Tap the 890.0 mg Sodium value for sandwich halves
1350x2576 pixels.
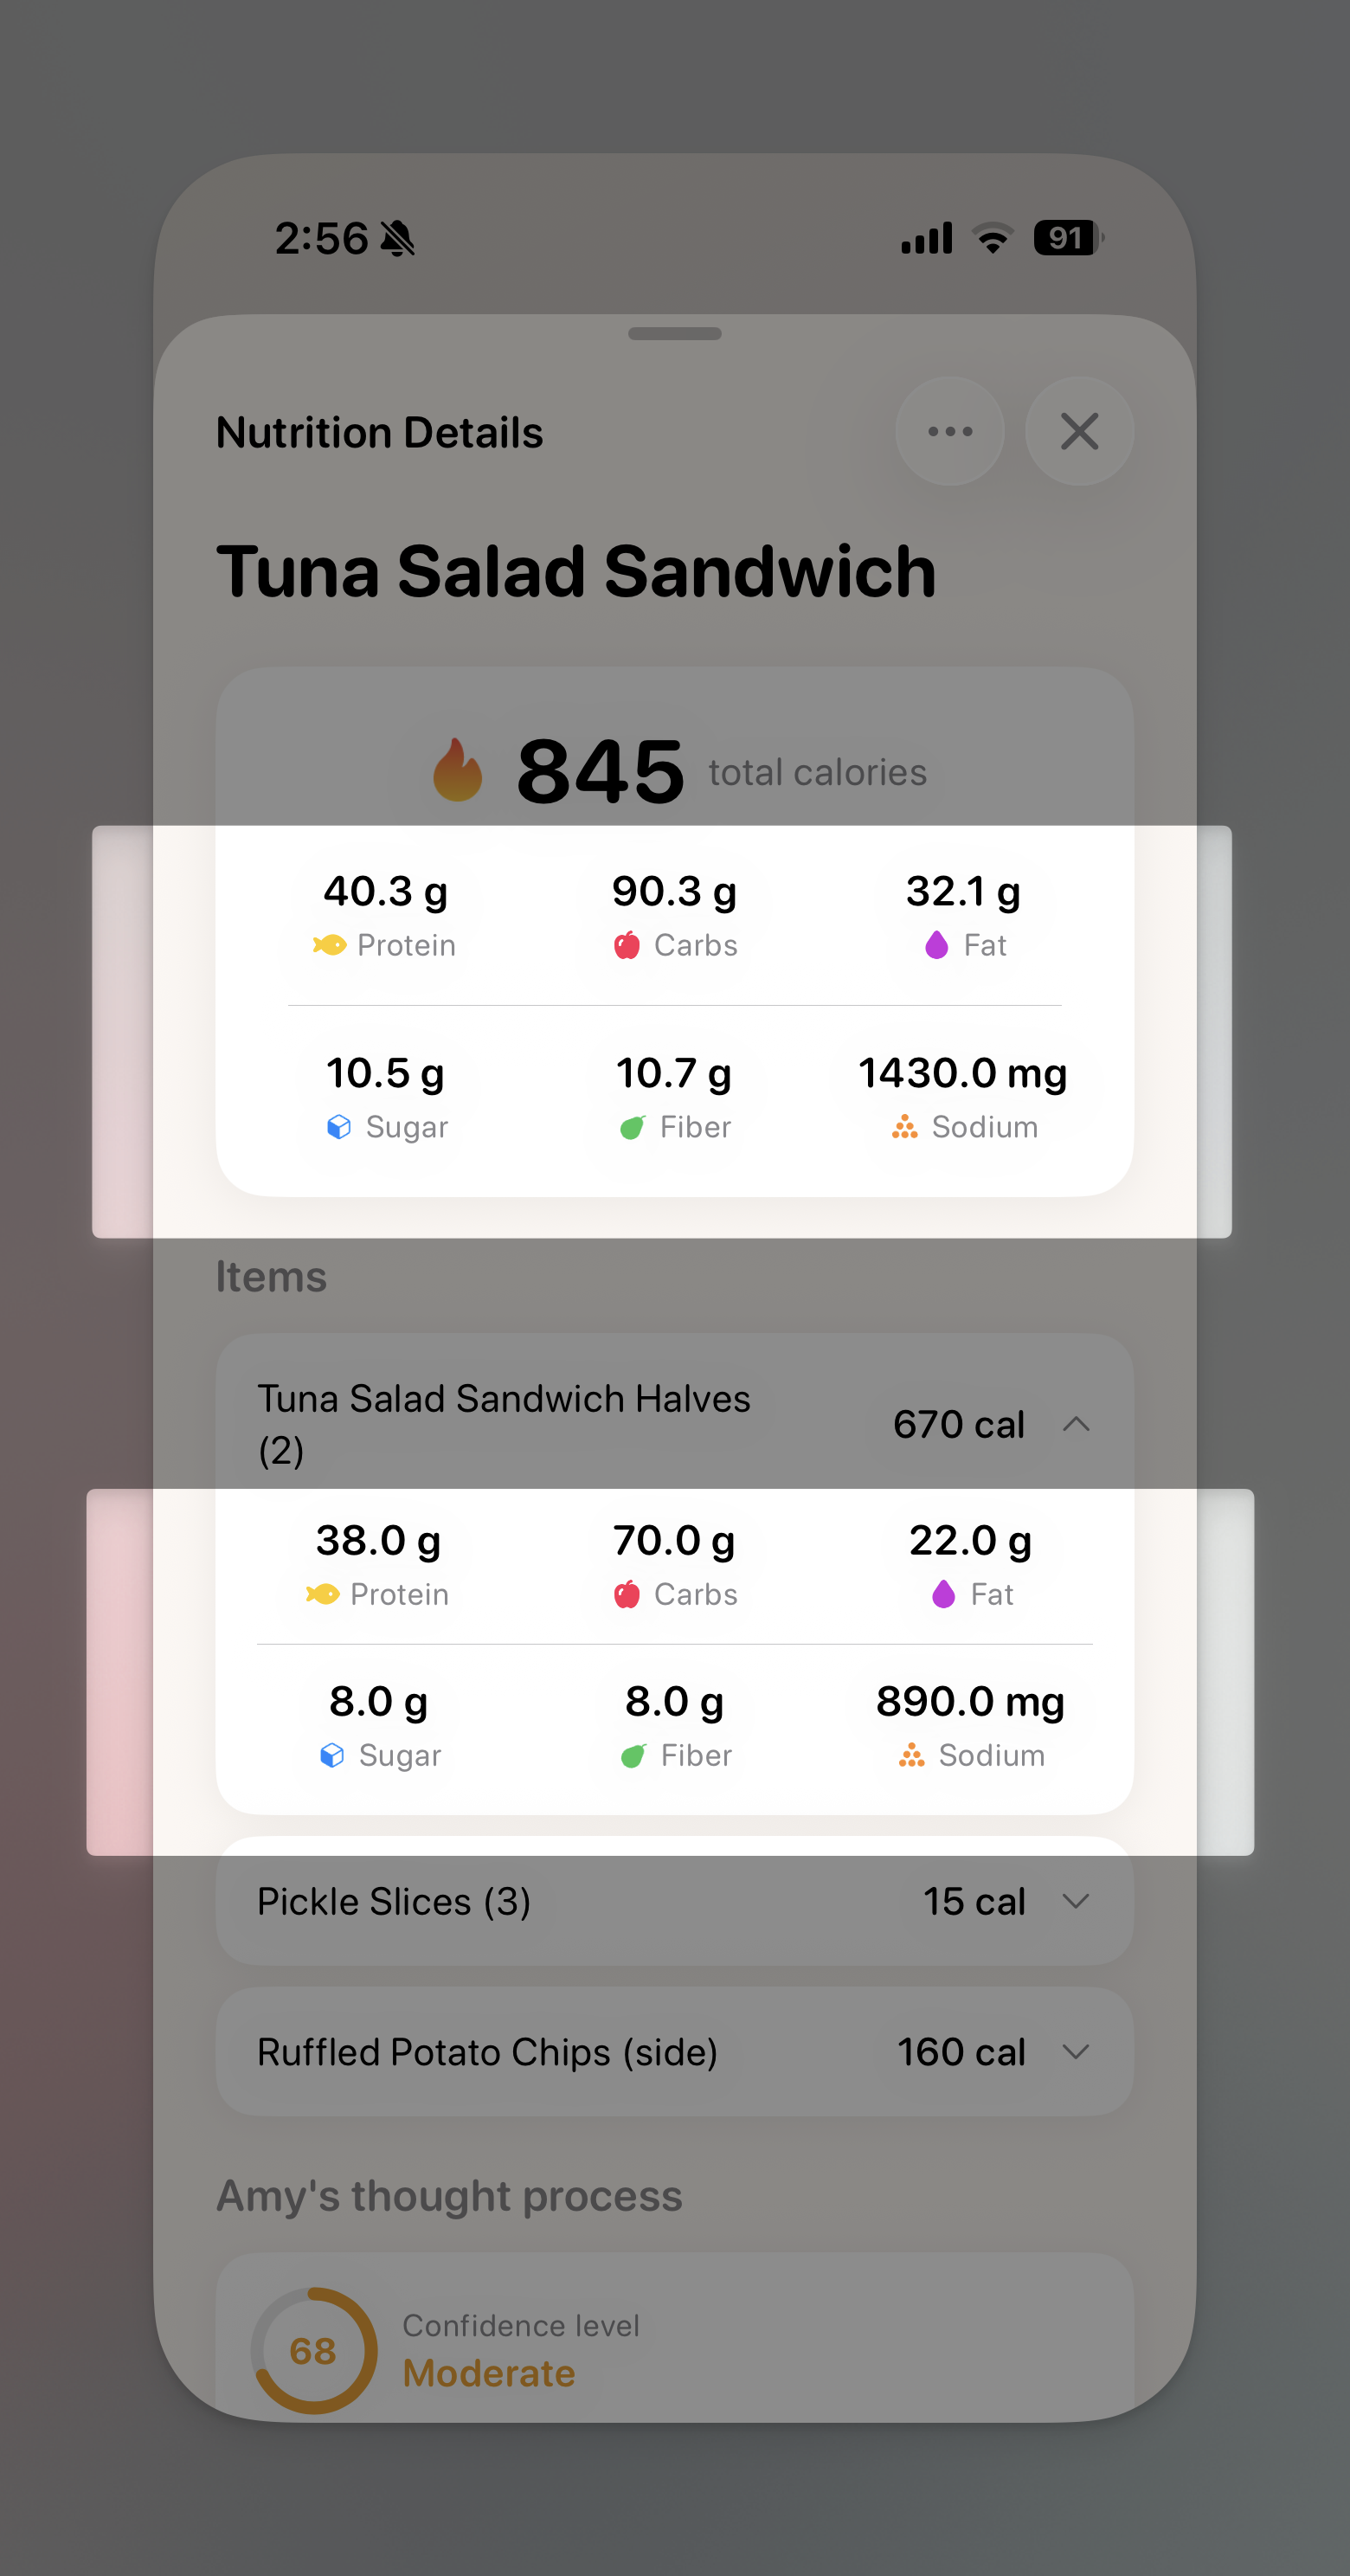970,1701
